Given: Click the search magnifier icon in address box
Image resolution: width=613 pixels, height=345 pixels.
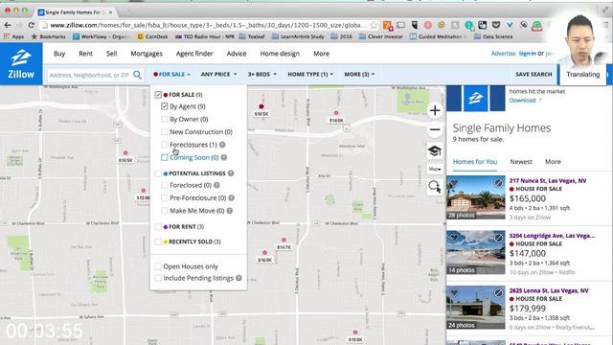Looking at the screenshot, I should pyautogui.click(x=137, y=75).
